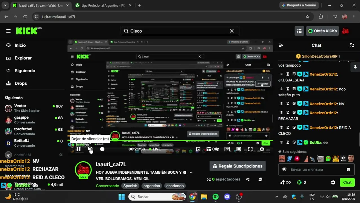
Task: Click hourglass icon on REID A CLECO message
Action: coord(288,127)
